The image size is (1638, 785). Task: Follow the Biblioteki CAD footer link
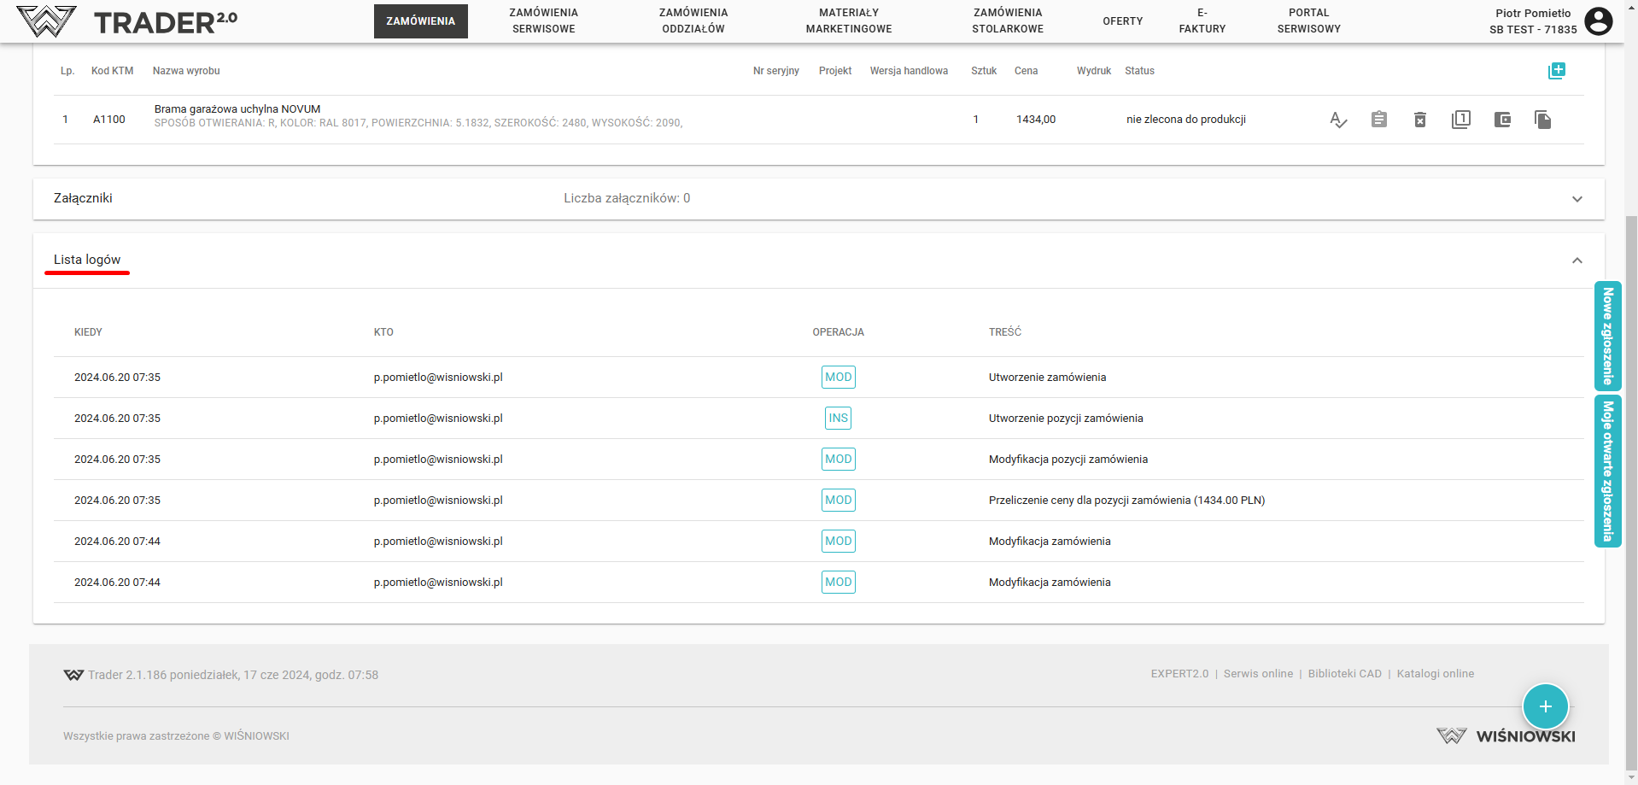[x=1344, y=674]
